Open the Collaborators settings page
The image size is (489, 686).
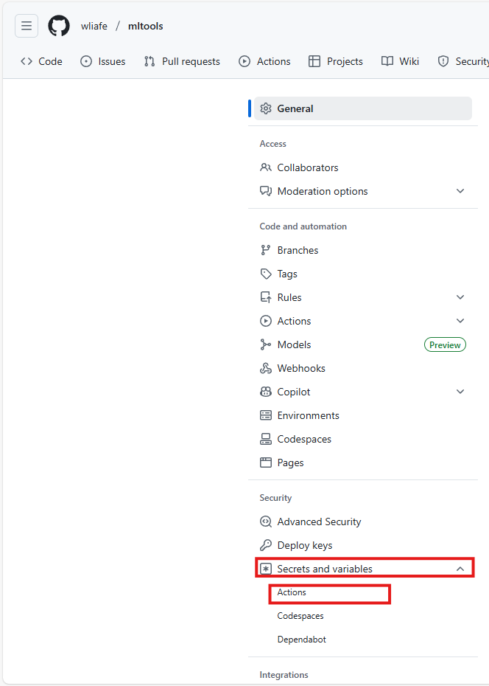click(x=307, y=167)
